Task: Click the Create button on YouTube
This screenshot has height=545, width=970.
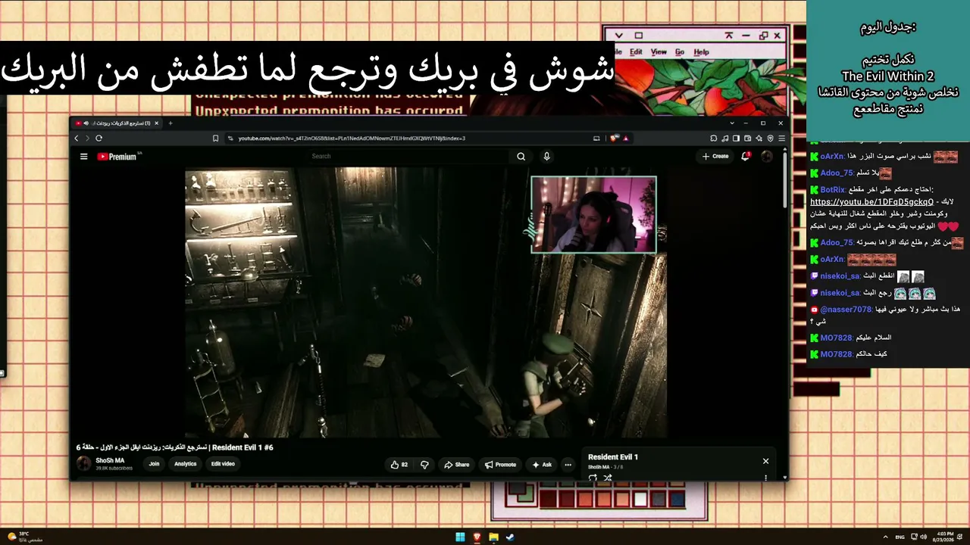Action: click(x=715, y=157)
